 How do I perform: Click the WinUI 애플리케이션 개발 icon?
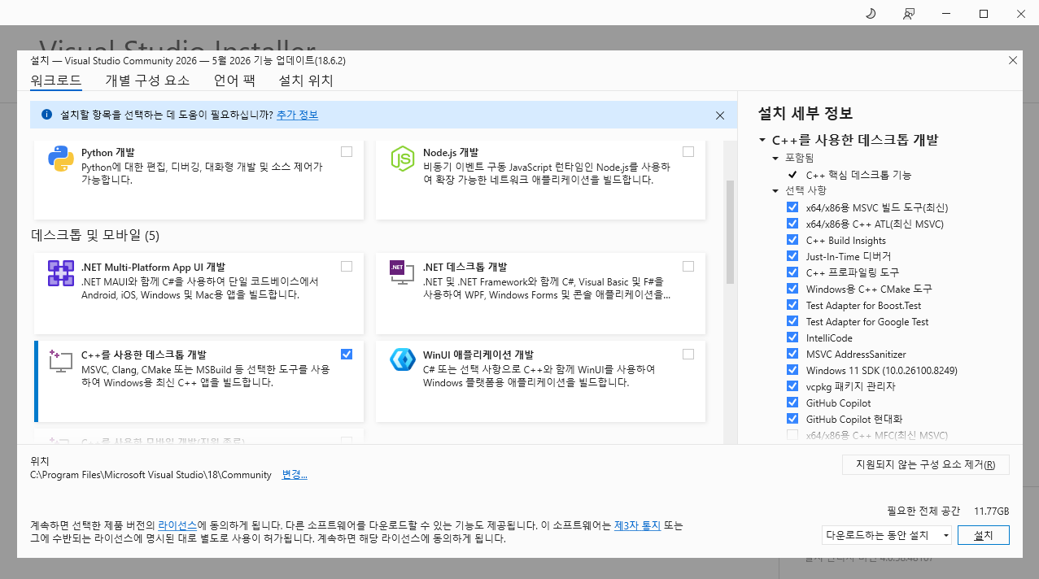coord(403,359)
